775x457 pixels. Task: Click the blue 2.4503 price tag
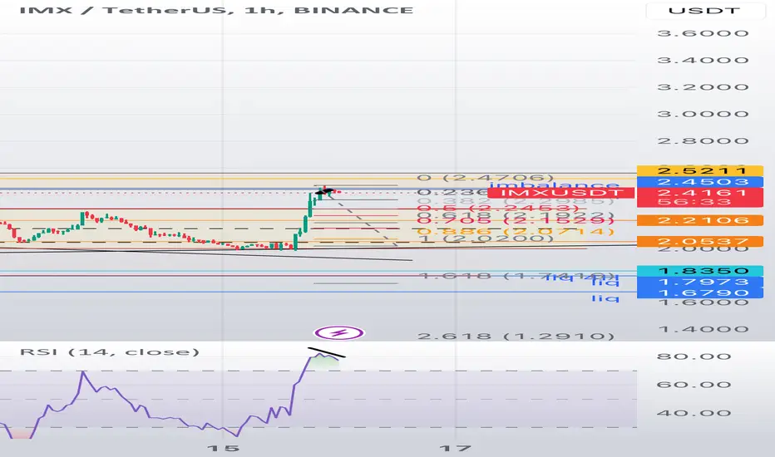pyautogui.click(x=700, y=182)
